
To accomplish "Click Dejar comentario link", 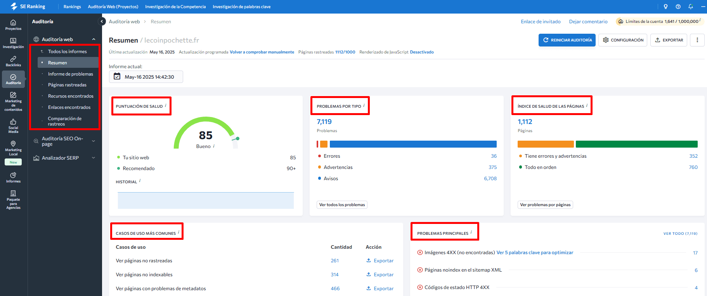I will click(588, 22).
